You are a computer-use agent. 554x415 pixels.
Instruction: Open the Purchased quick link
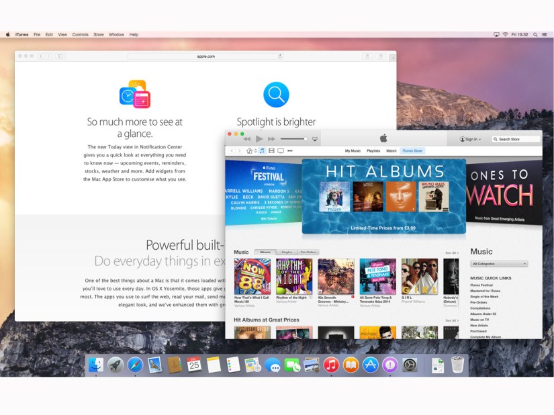coord(478,331)
